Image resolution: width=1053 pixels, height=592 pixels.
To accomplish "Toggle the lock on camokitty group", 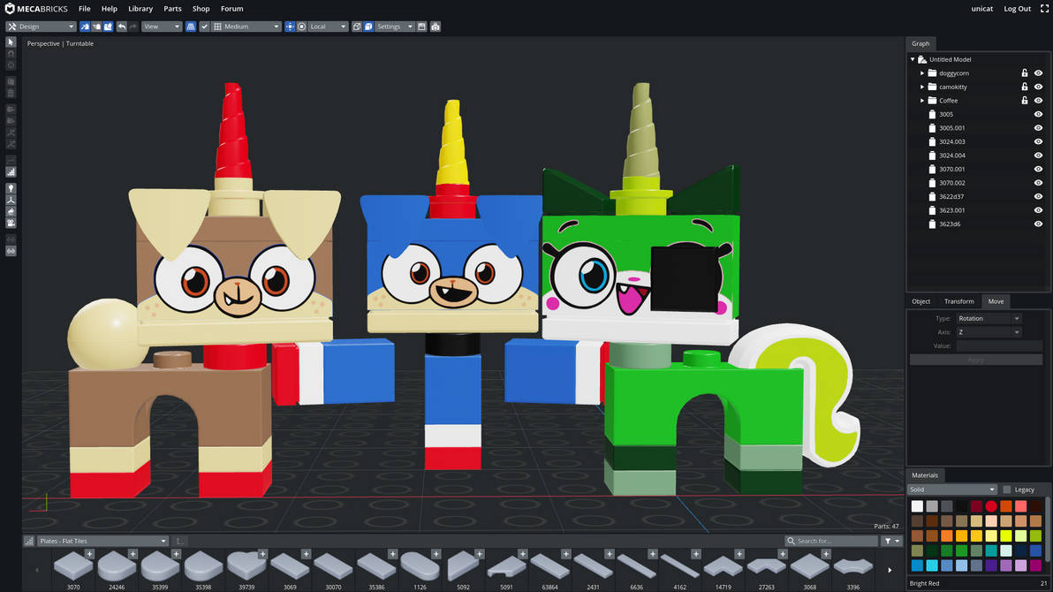I will click(1025, 87).
